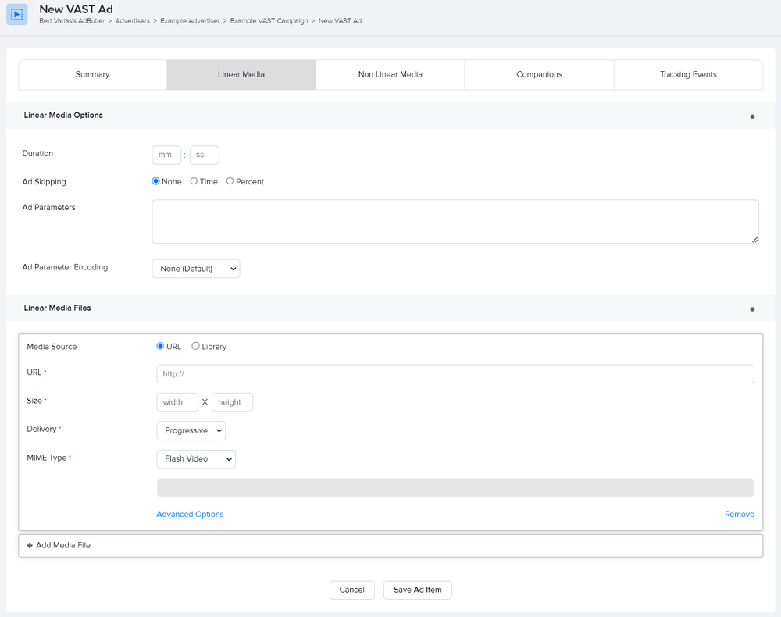
Task: Click the Size width field
Action: coord(177,402)
